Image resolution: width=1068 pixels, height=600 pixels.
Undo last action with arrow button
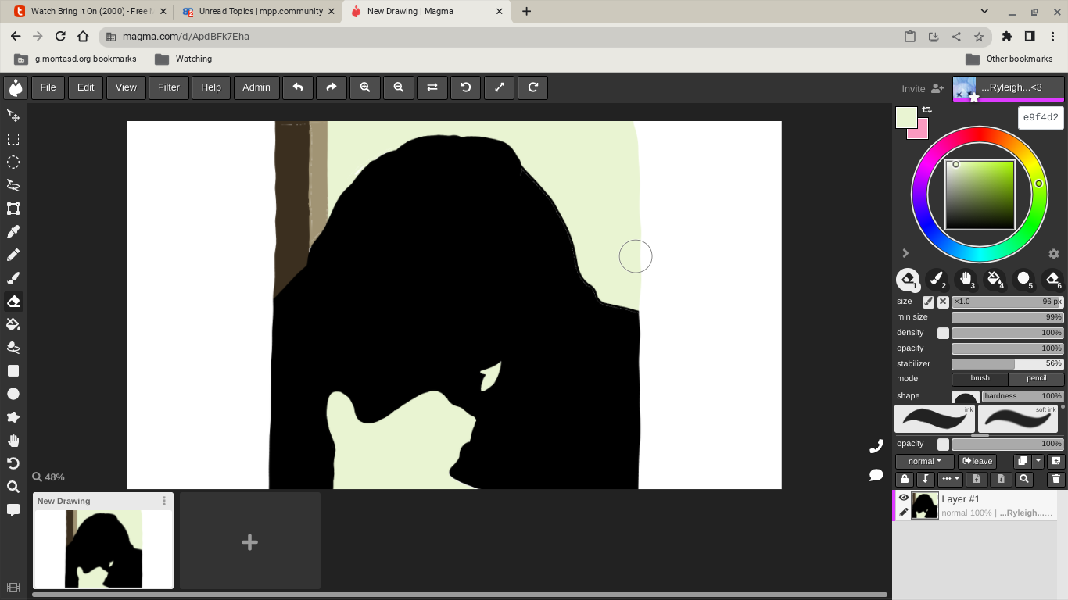(x=298, y=87)
